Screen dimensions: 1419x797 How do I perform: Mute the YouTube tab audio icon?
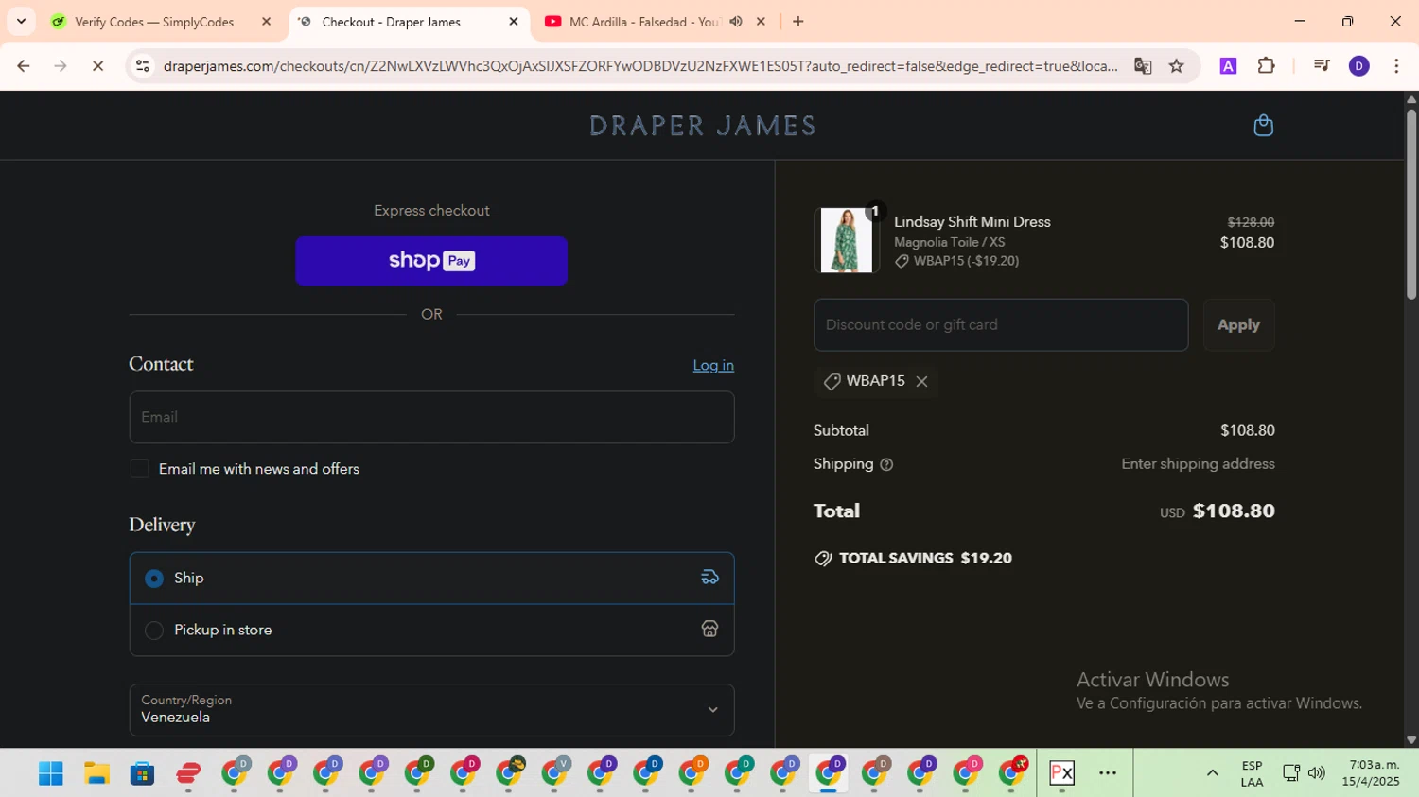(x=736, y=22)
